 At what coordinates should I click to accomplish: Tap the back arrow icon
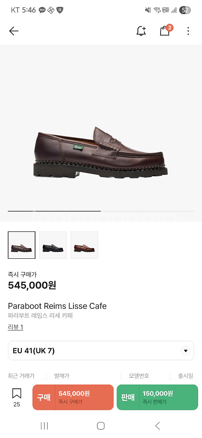coord(14,31)
